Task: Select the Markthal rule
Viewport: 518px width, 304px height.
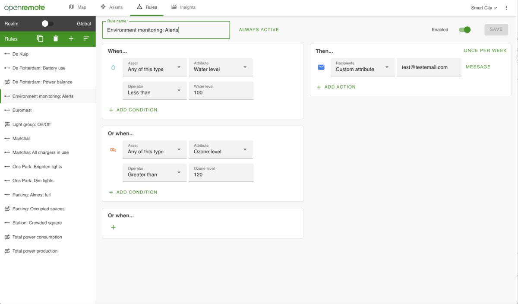Action: (48, 139)
